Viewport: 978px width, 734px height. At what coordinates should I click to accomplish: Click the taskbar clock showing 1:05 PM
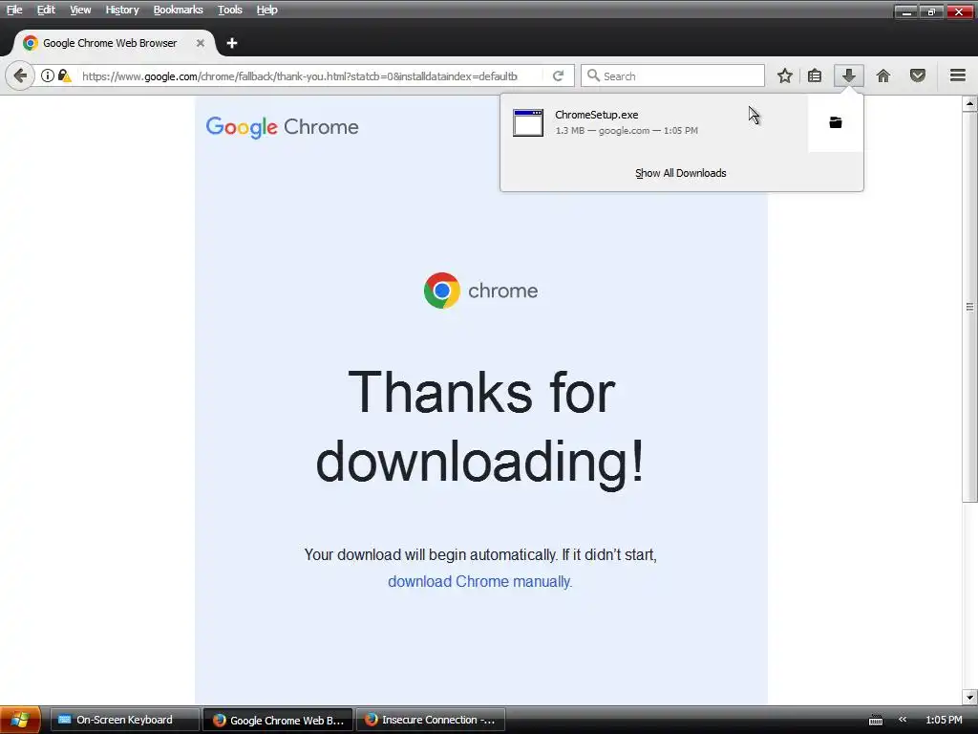tap(944, 720)
